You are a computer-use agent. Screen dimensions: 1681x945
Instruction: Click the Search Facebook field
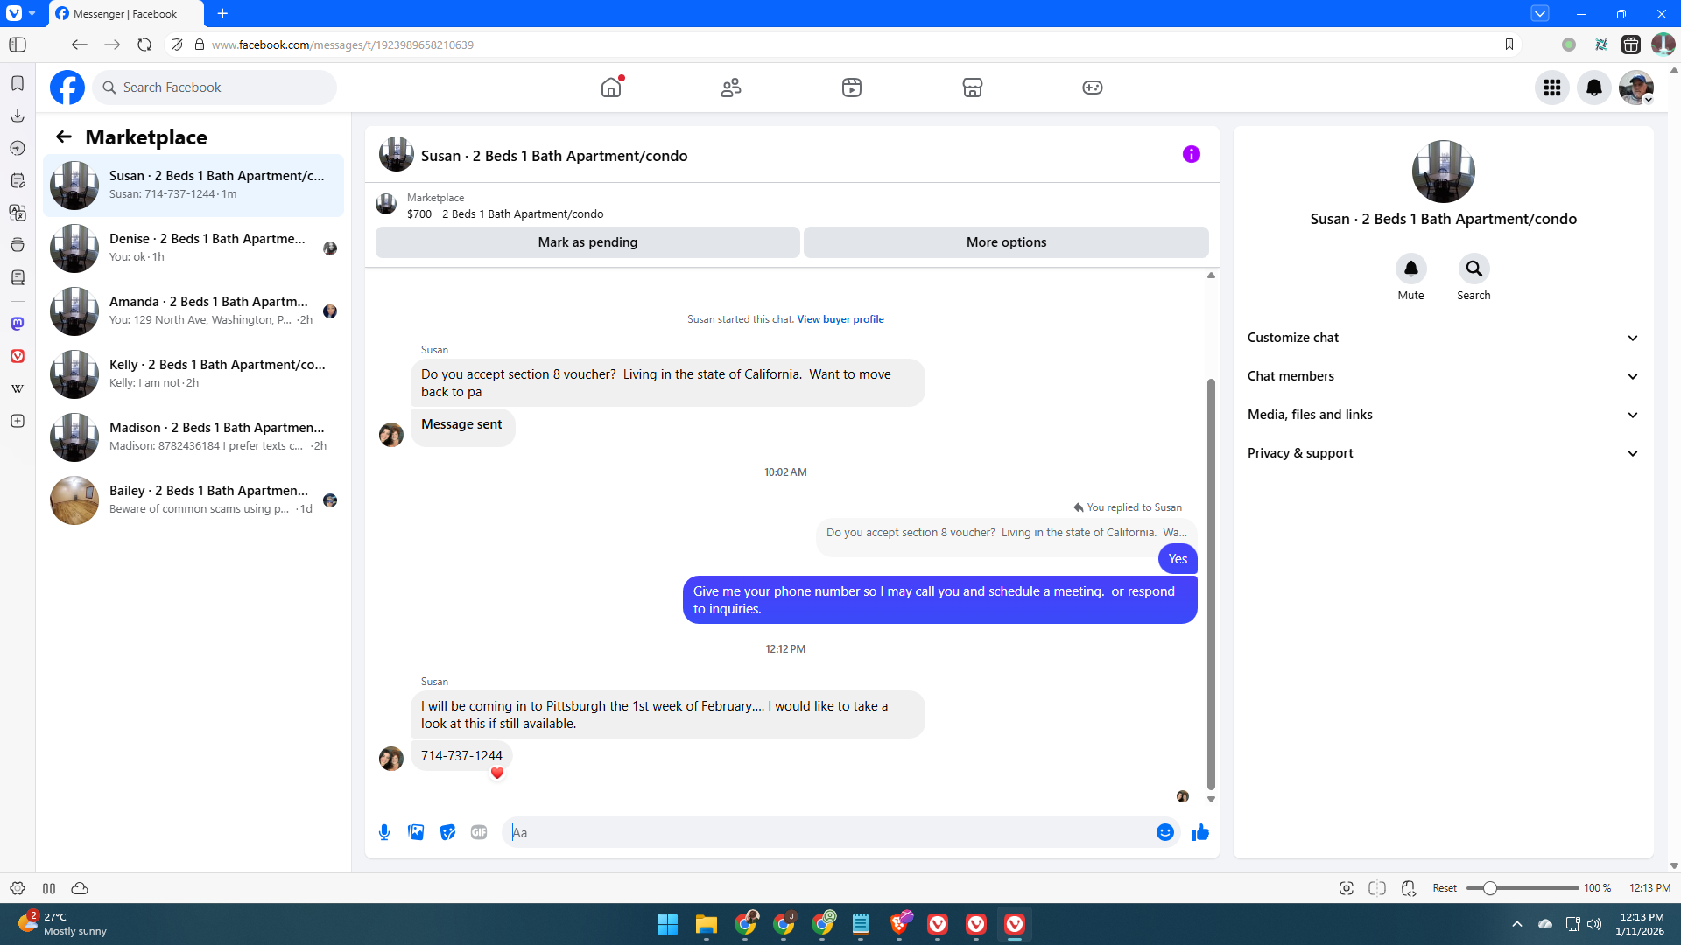tap(215, 87)
